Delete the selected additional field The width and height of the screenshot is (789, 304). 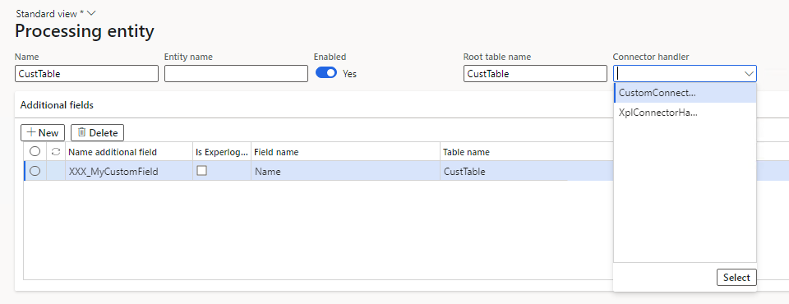[x=98, y=133]
